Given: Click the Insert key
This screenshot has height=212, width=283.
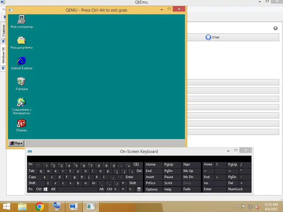Looking at the screenshot, I should pos(153,177).
